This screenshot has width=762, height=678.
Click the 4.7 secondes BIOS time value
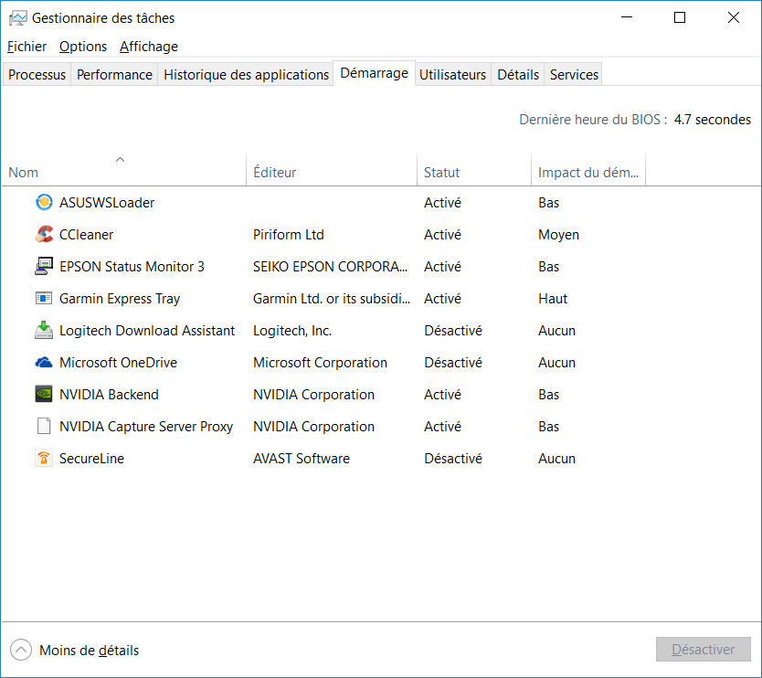coord(712,120)
